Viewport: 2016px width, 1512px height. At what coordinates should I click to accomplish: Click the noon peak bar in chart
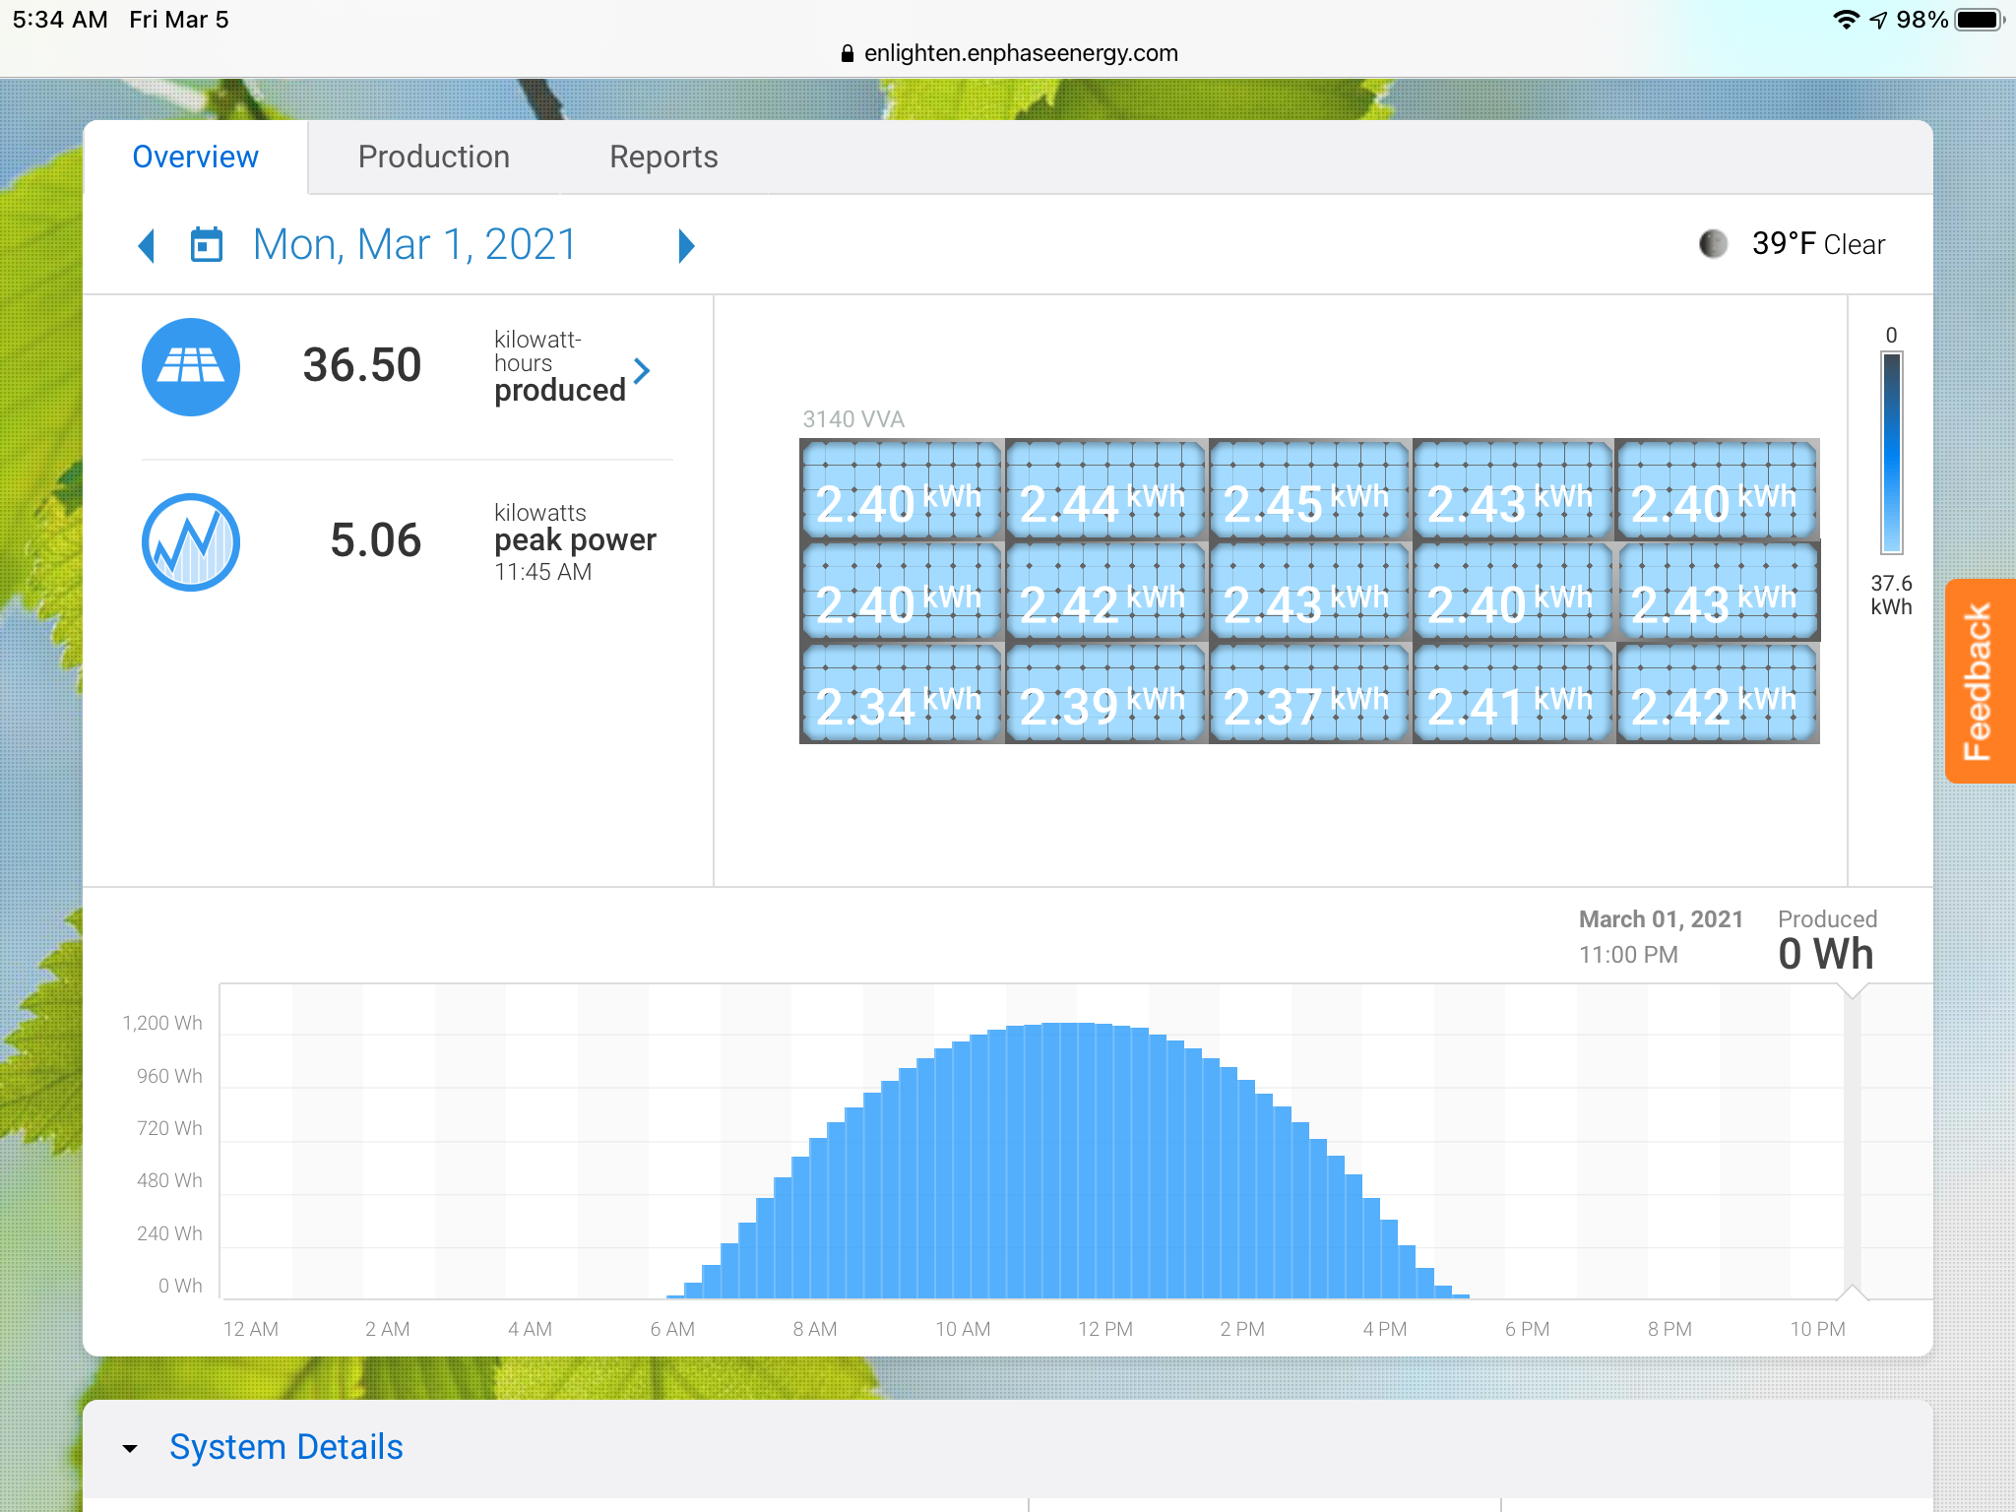[x=1069, y=1162]
